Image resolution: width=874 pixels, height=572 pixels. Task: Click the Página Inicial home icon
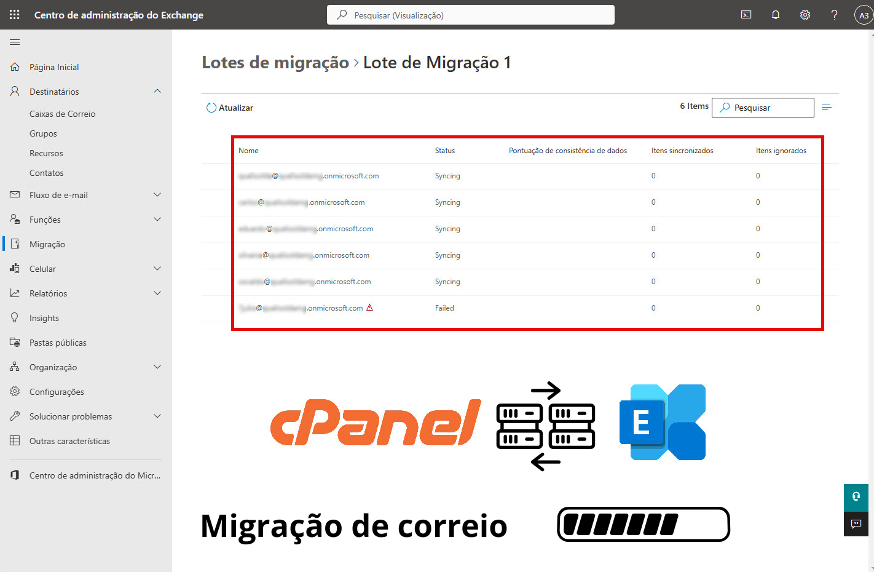15,66
